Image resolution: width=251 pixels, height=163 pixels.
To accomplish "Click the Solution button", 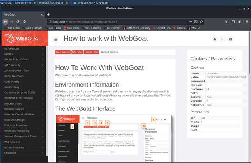I will click(x=77, y=52).
